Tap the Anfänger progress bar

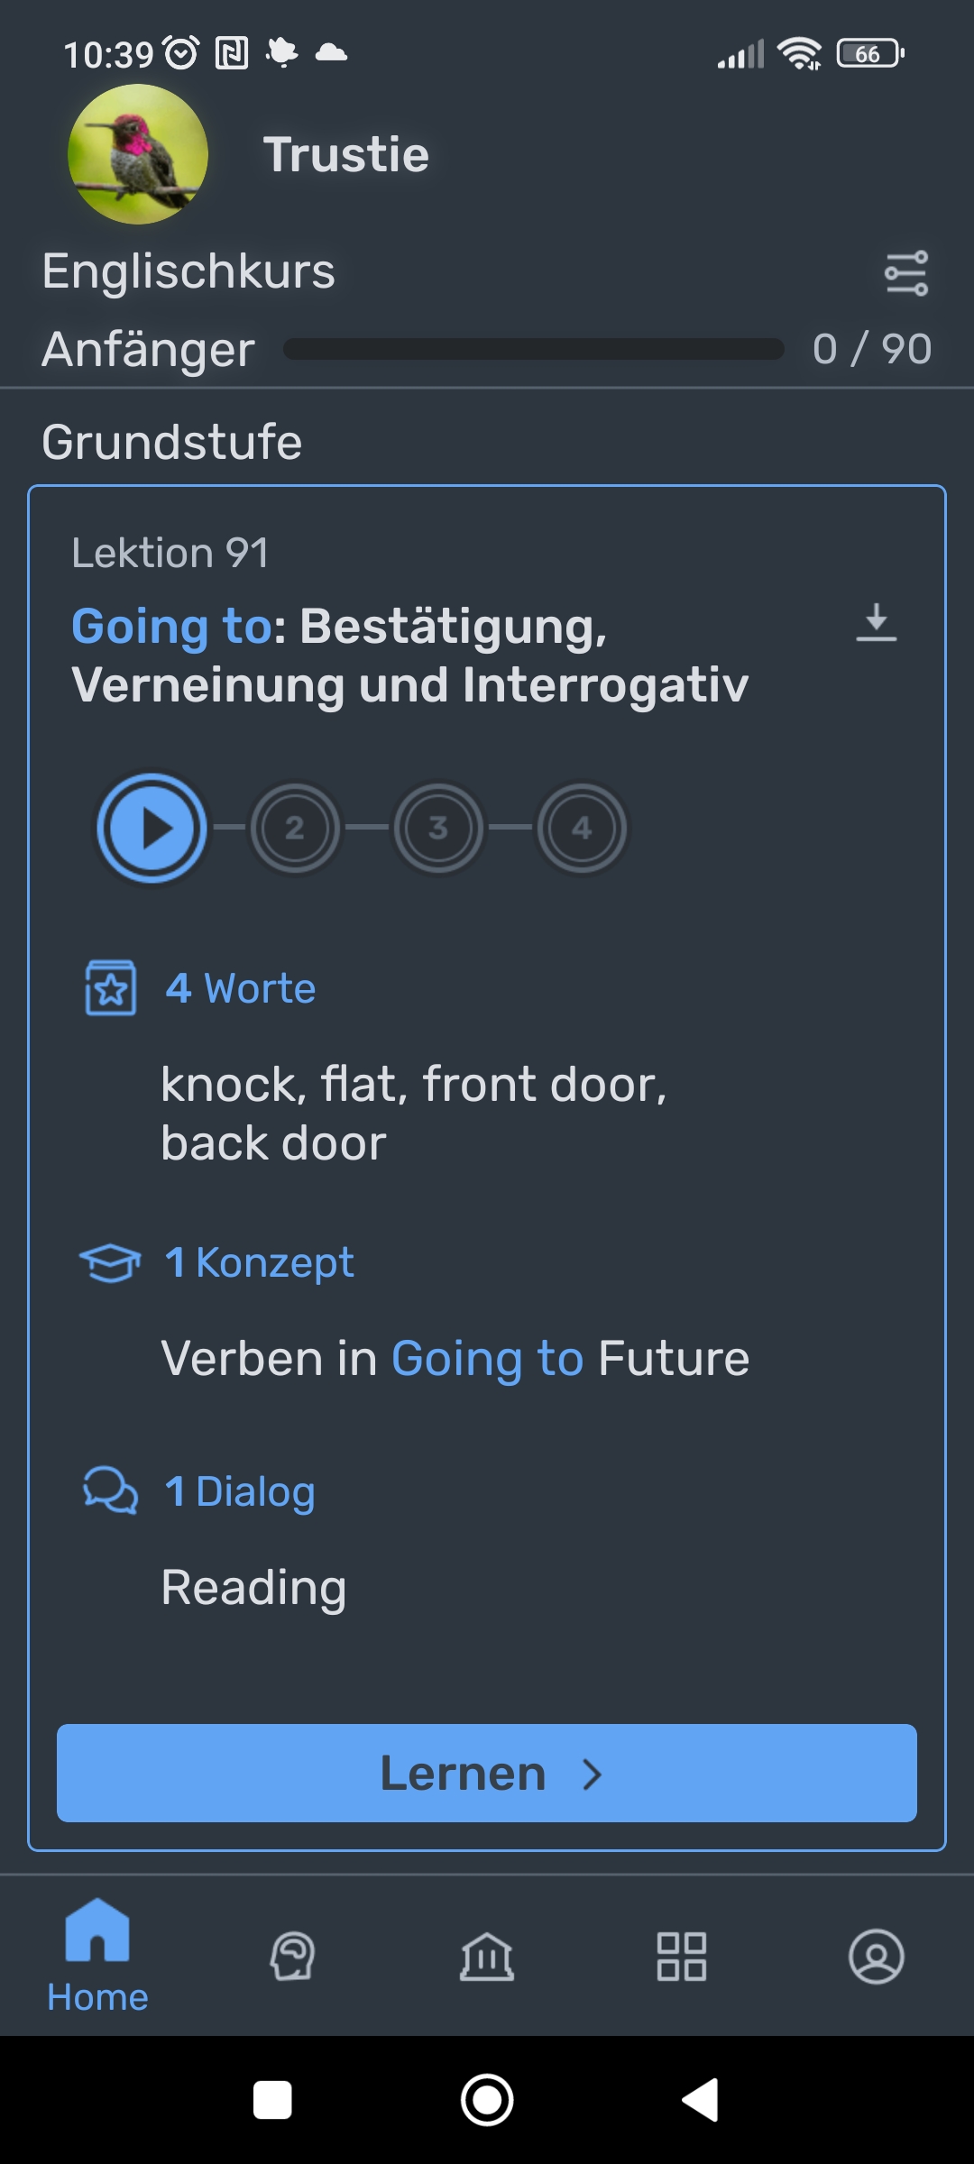coord(533,349)
